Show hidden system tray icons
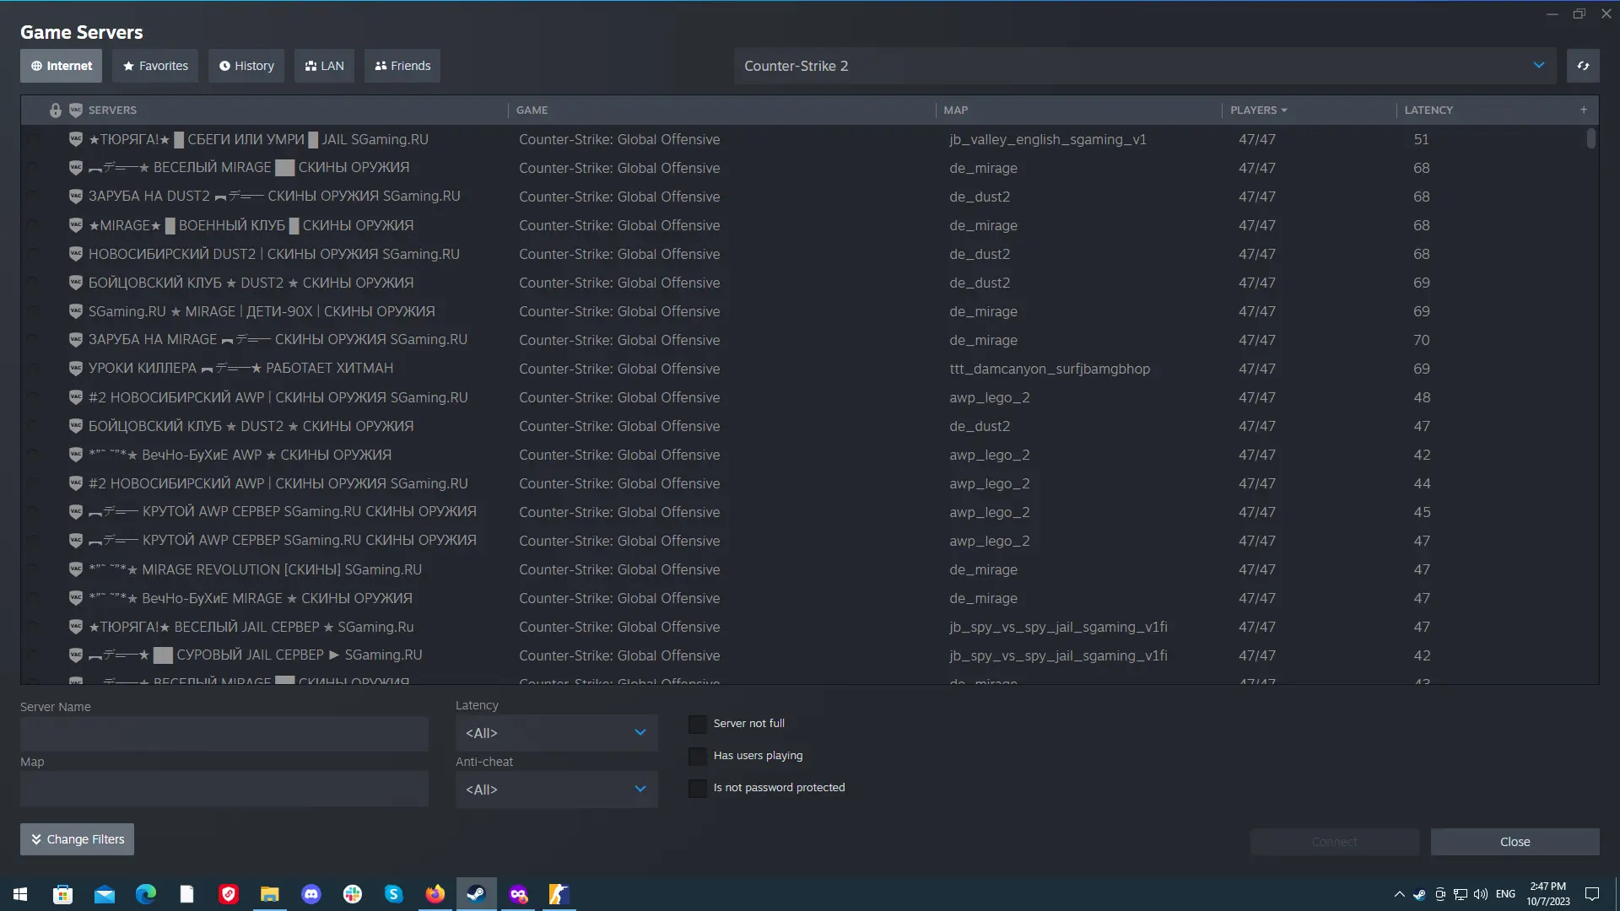This screenshot has height=911, width=1620. point(1400,894)
